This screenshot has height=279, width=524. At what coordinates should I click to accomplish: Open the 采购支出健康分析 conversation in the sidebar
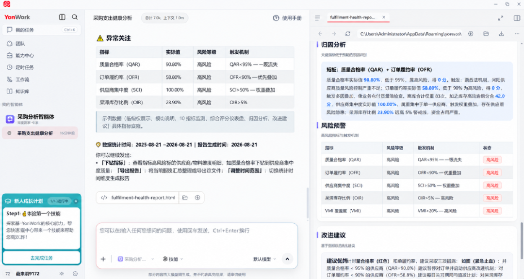(40, 133)
